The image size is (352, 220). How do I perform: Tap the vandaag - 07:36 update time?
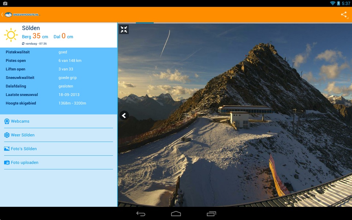click(x=36, y=44)
